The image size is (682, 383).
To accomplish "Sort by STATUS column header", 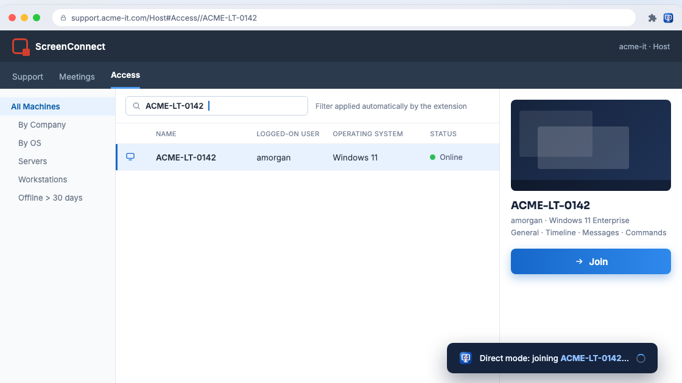I will pos(443,134).
